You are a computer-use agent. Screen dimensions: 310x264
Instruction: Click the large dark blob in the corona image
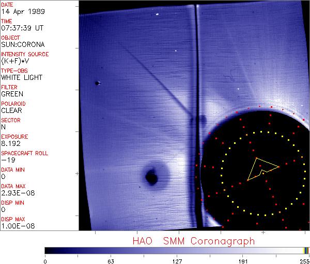click(x=151, y=176)
